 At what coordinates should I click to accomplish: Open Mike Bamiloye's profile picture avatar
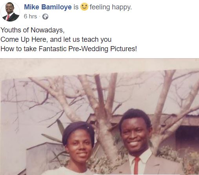point(10,12)
